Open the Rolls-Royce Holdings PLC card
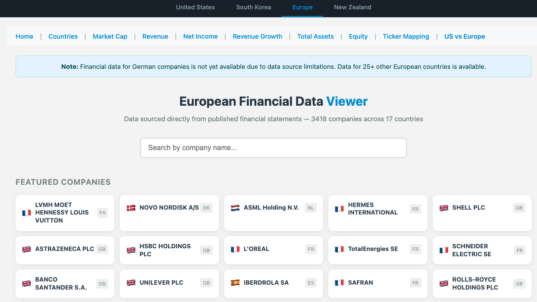Image resolution: width=537 pixels, height=302 pixels. point(482,283)
